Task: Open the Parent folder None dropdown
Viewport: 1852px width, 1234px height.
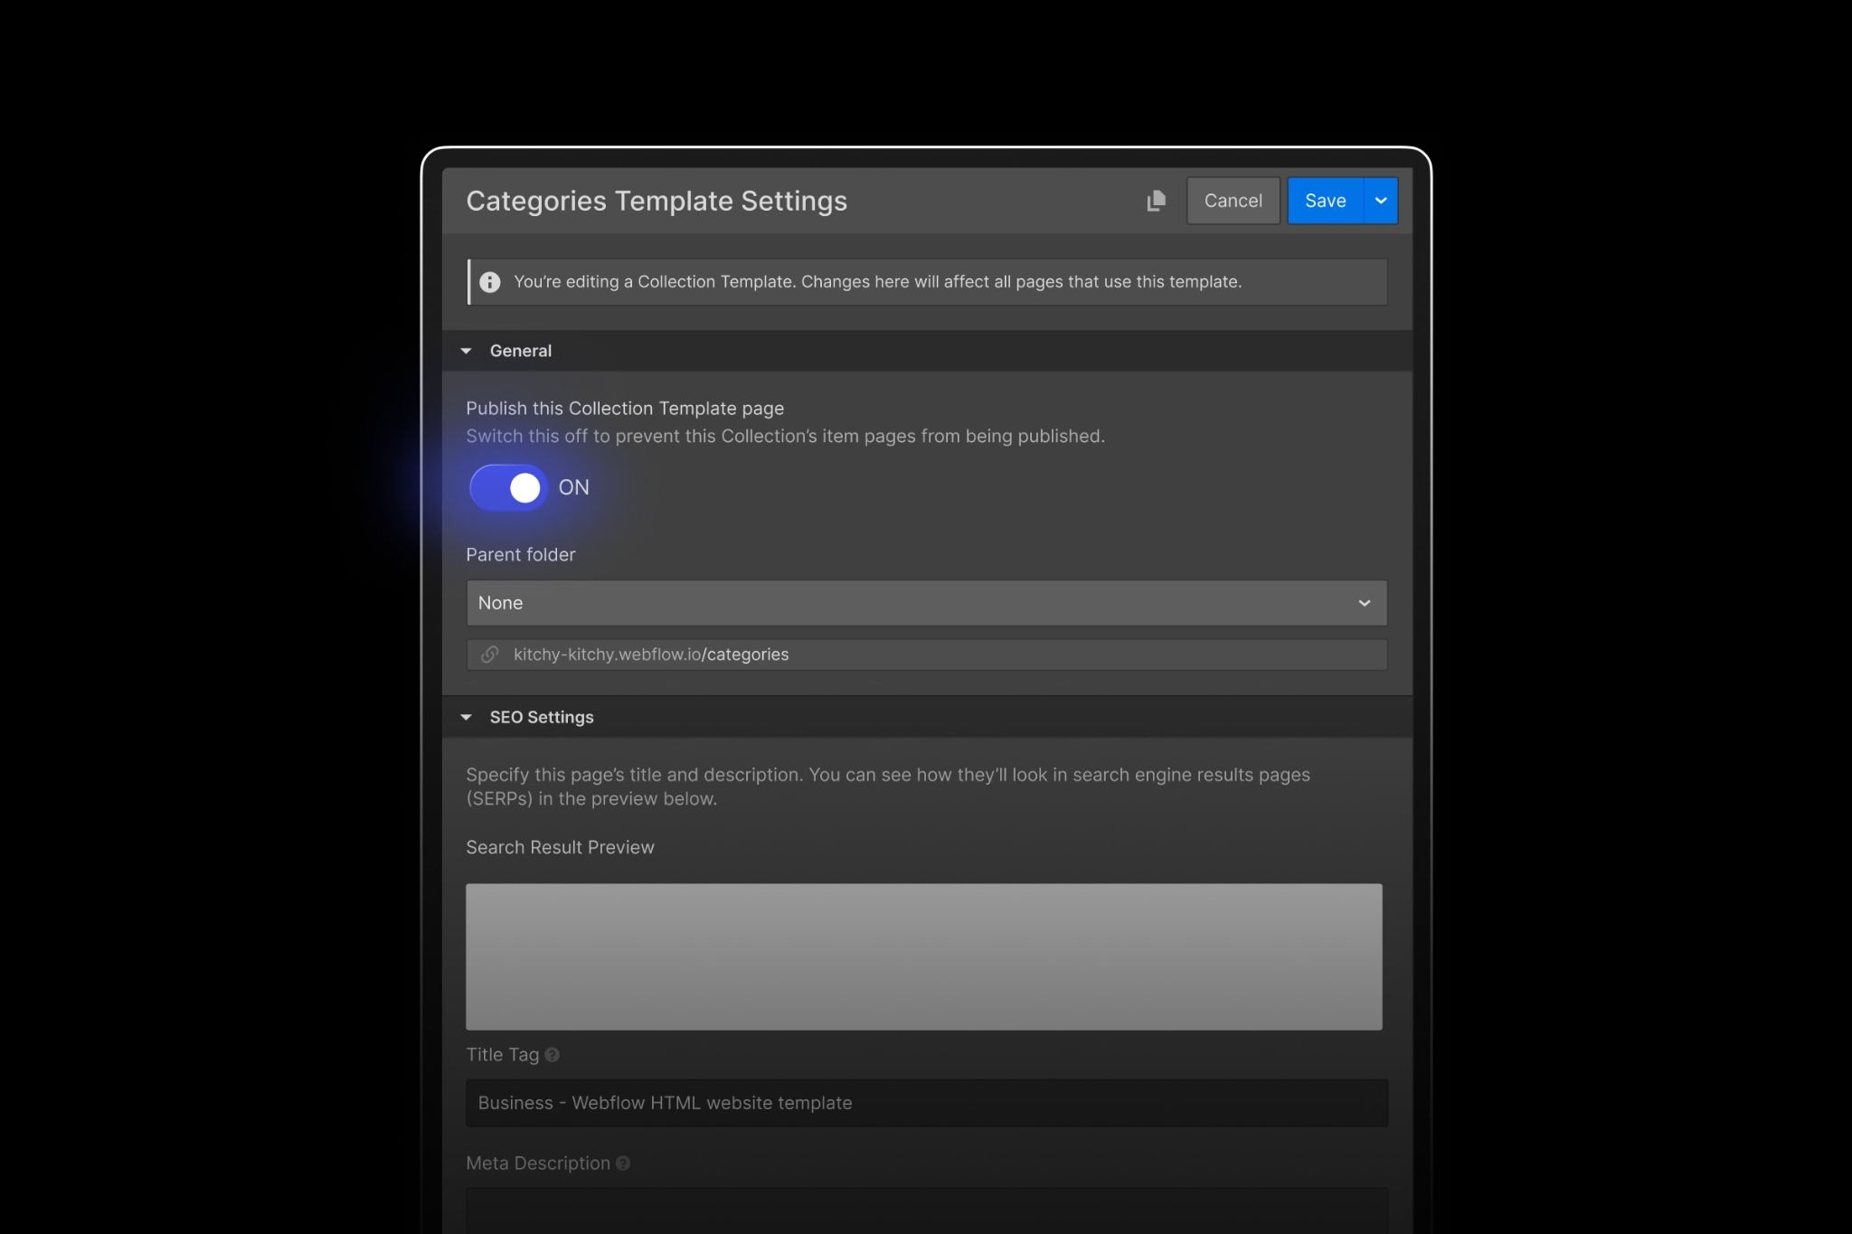Action: coord(904,603)
